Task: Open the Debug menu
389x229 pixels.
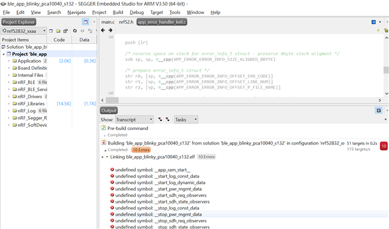Action: click(x=136, y=12)
